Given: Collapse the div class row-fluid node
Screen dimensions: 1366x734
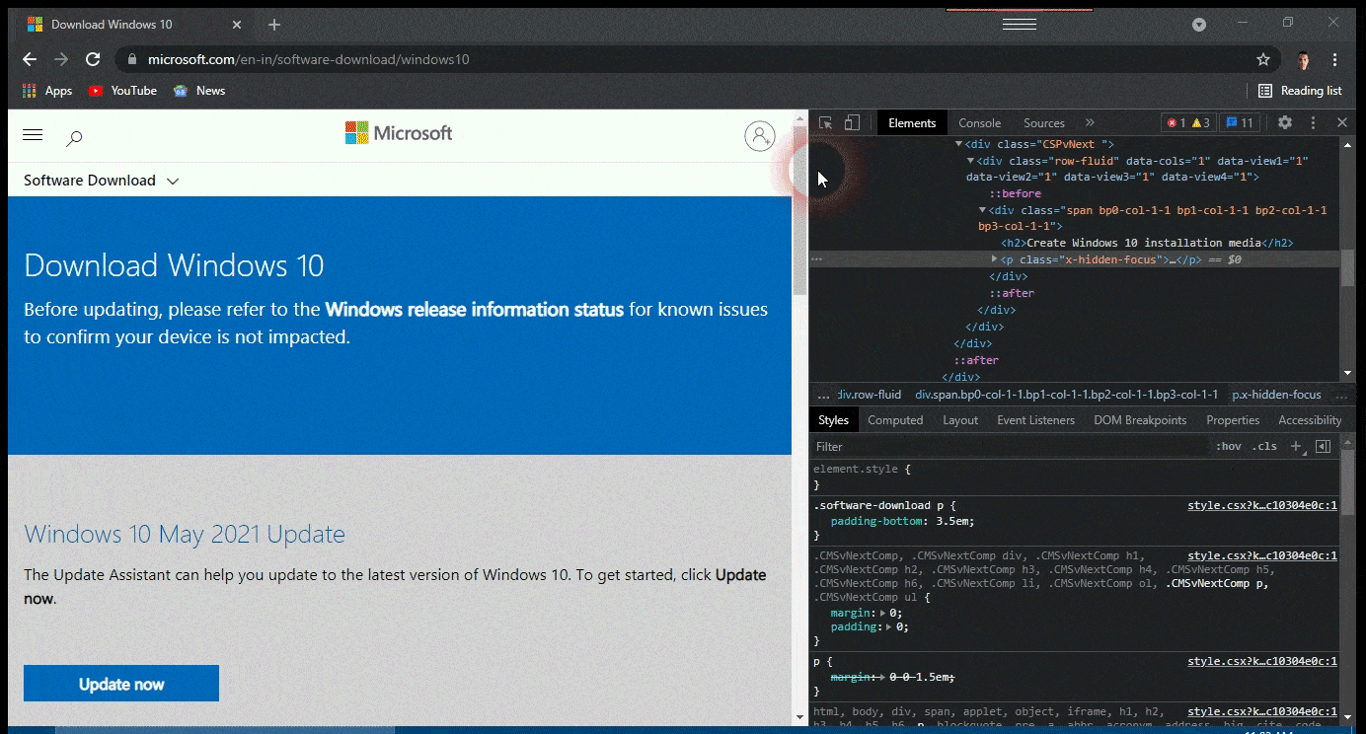Looking at the screenshot, I should click(x=970, y=161).
